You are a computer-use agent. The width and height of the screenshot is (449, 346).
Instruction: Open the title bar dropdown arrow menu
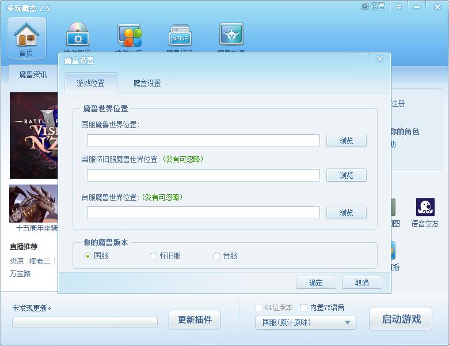(x=398, y=6)
